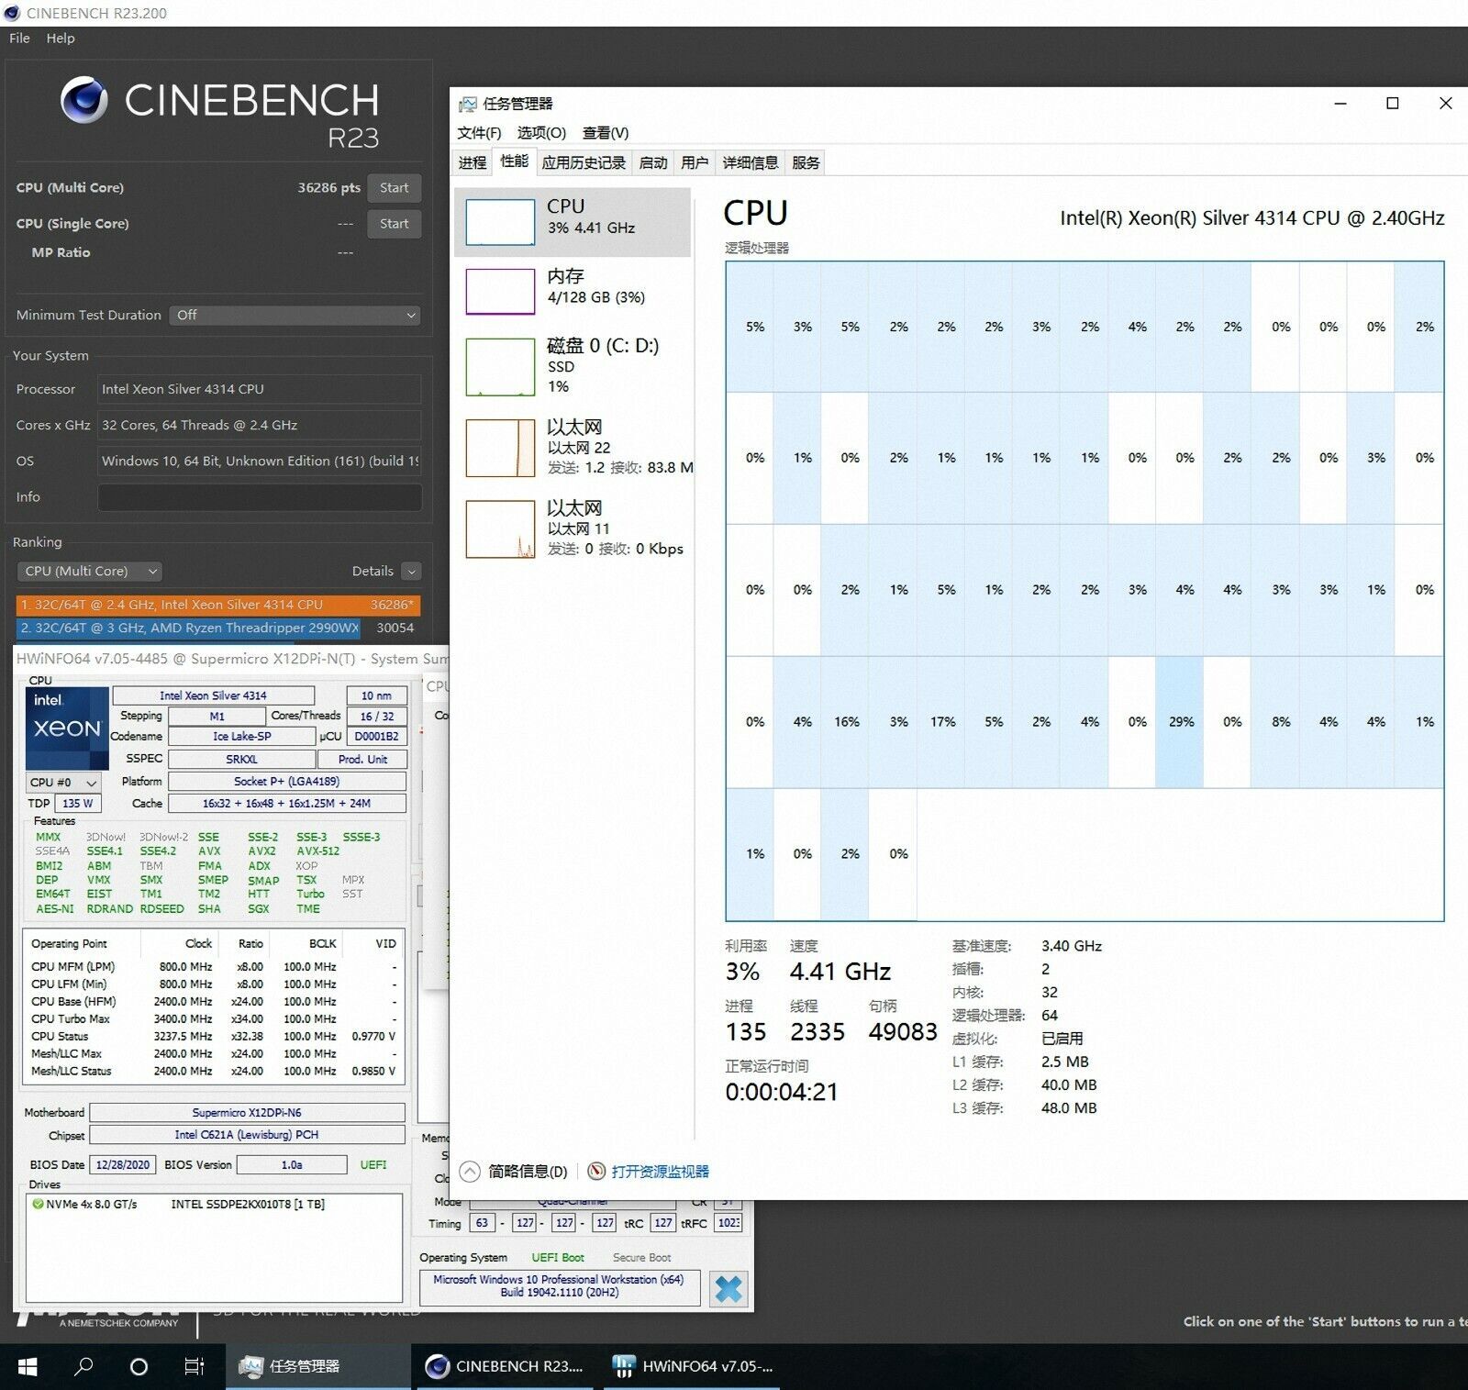Select ranking row Intel Xeon Silver 4314
The image size is (1468, 1390).
click(218, 605)
